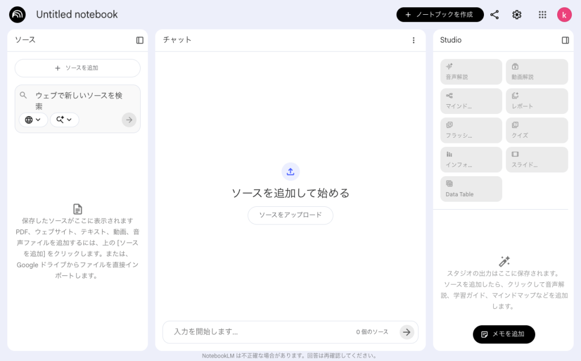Open the インフォグラフィック creator
The height and width of the screenshot is (361, 581).
[471, 159]
